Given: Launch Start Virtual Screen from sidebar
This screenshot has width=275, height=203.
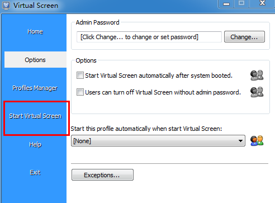Looking at the screenshot, I should tap(35, 116).
